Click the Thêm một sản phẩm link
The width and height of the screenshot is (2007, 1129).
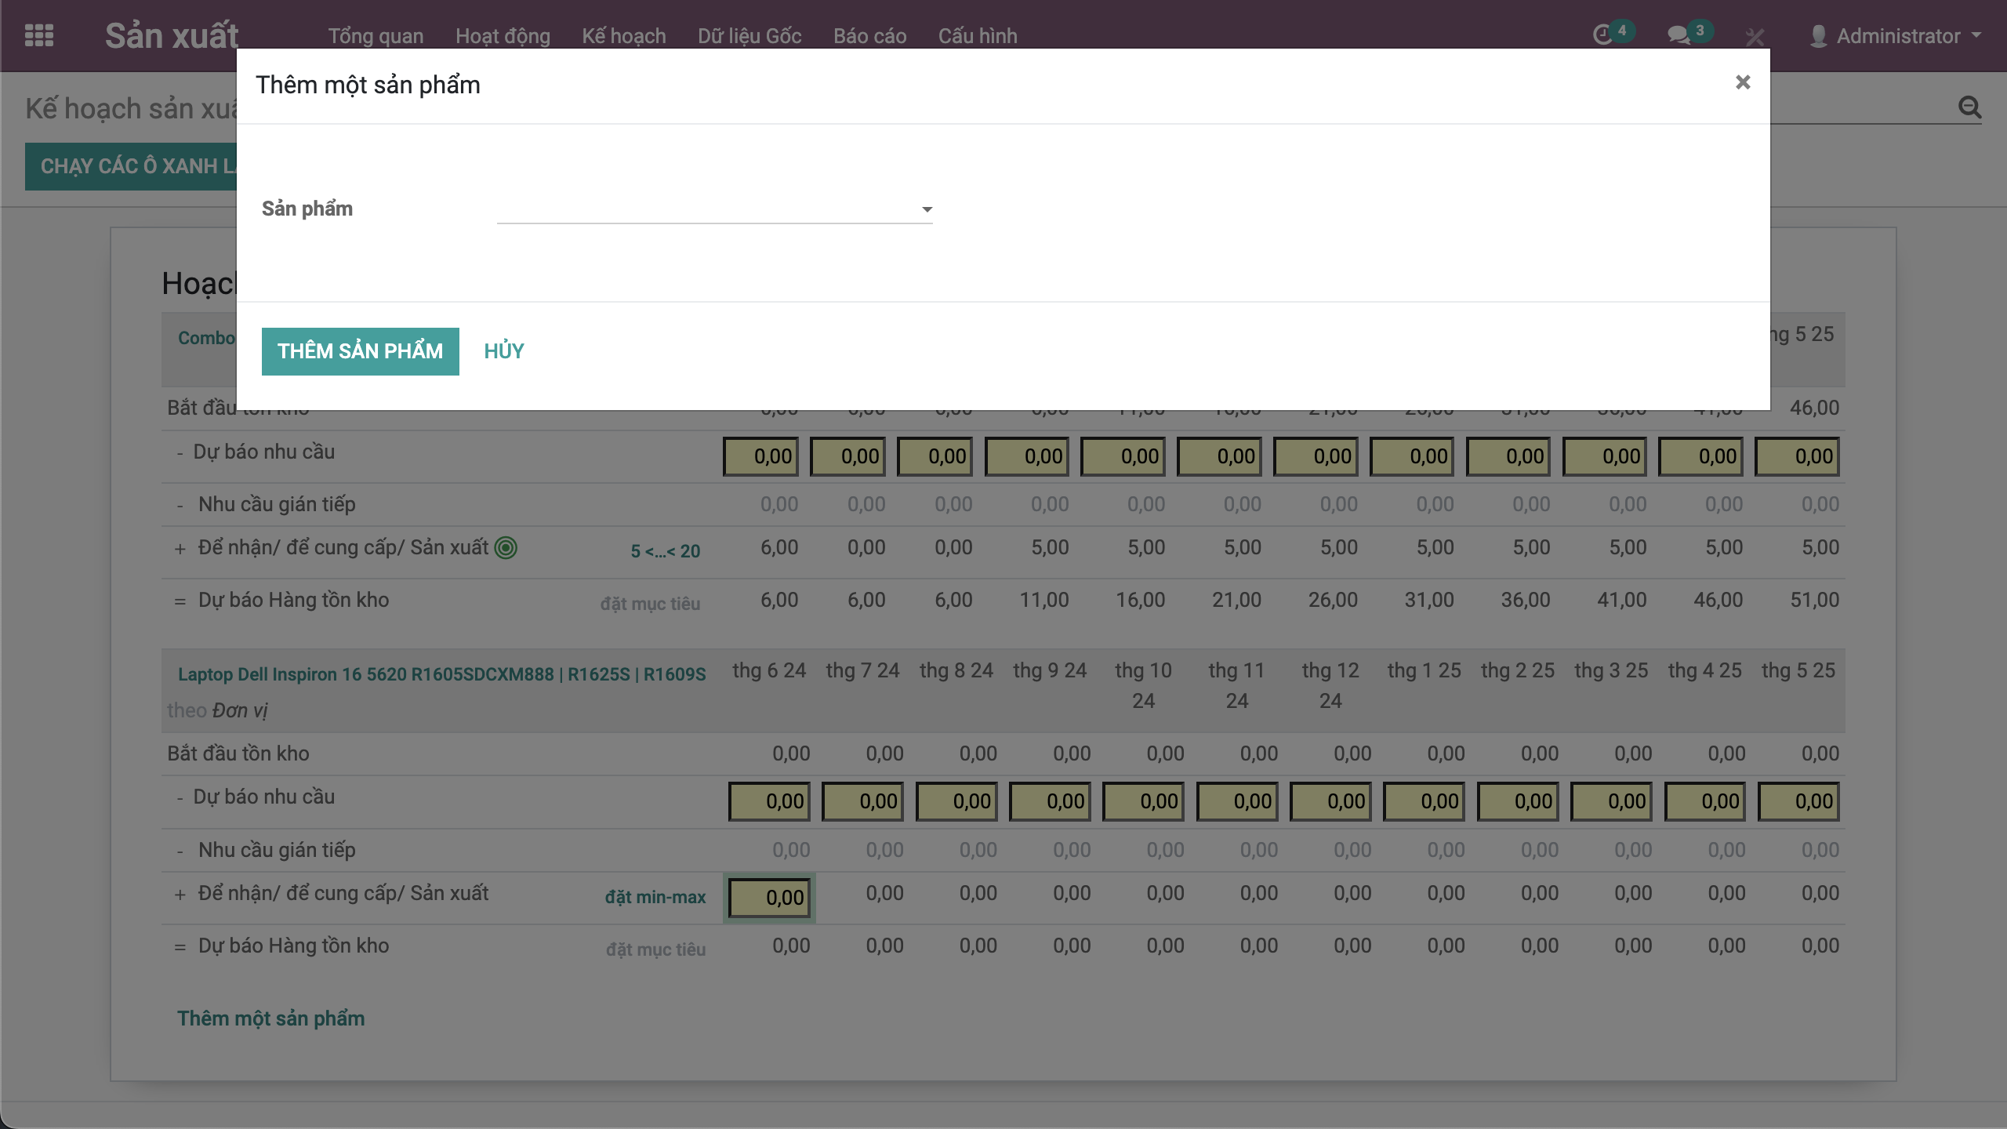270,1018
